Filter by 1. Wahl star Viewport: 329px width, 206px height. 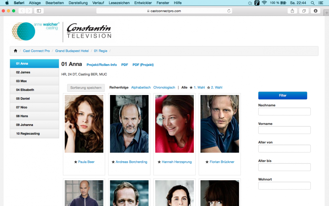pyautogui.click(x=197, y=87)
